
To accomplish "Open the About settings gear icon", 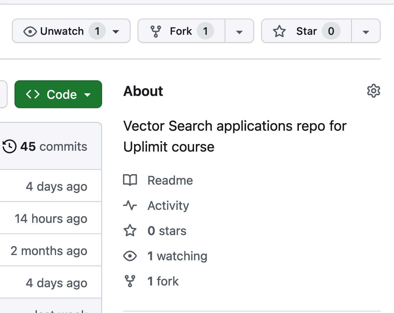I will [x=373, y=91].
